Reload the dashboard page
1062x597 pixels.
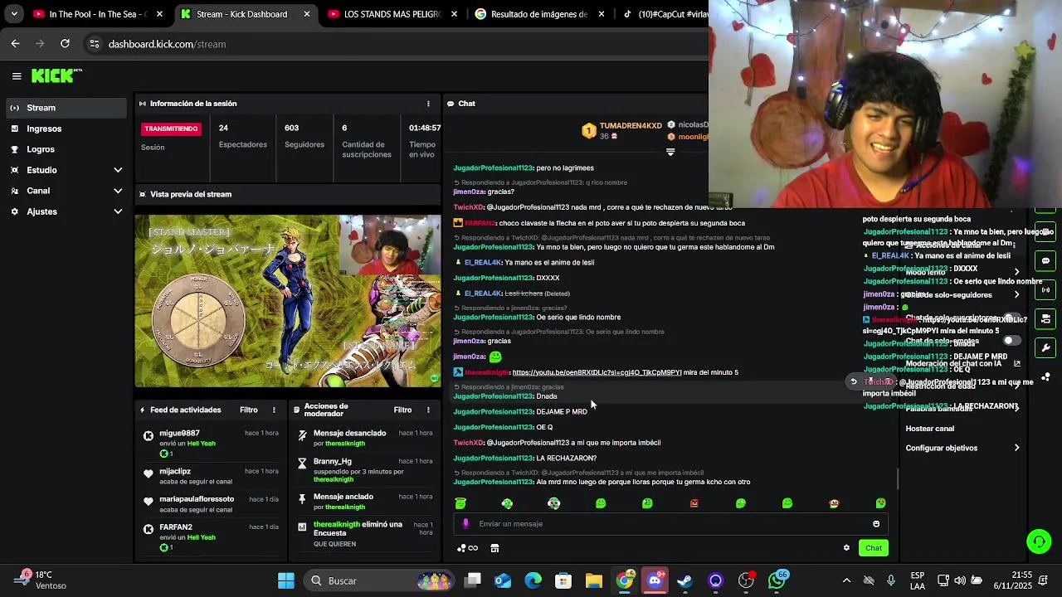[65, 44]
